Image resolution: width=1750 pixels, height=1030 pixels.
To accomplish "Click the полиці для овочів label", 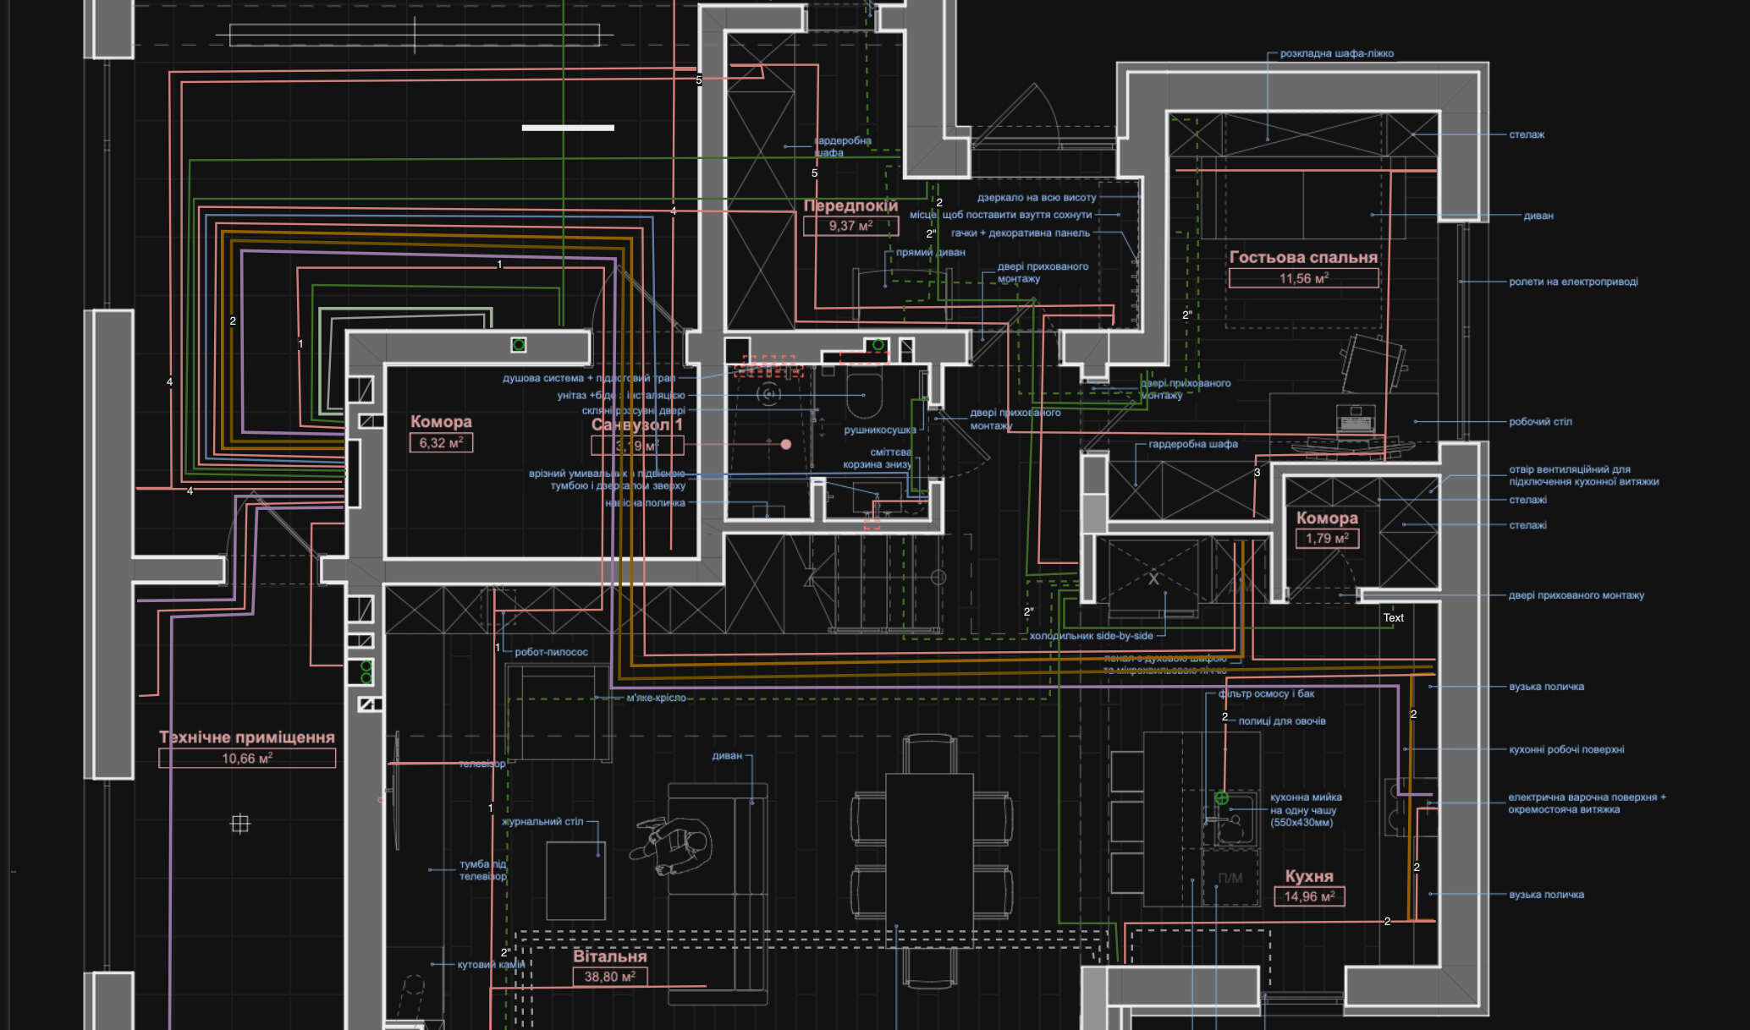I will (x=1282, y=721).
